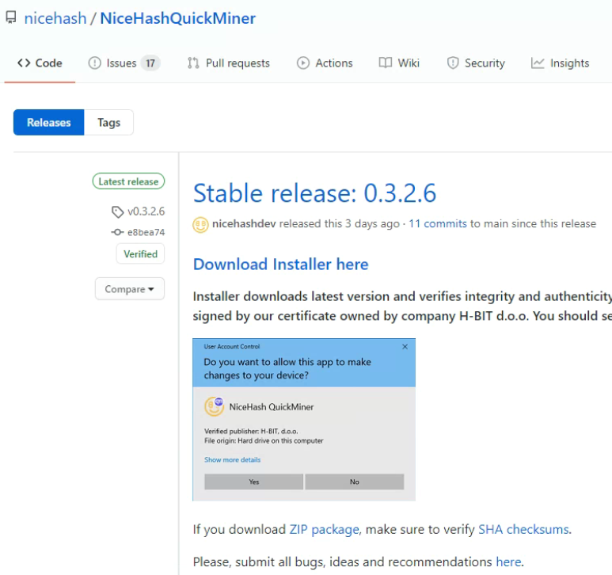Viewport: 612px width, 575px height.
Task: Open the nicehashdev user profile
Action: pyautogui.click(x=244, y=223)
